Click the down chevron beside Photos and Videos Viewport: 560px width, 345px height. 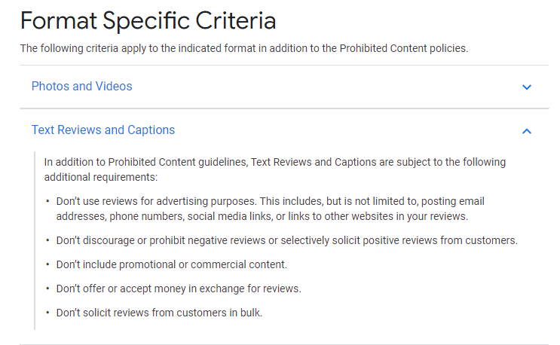(526, 87)
